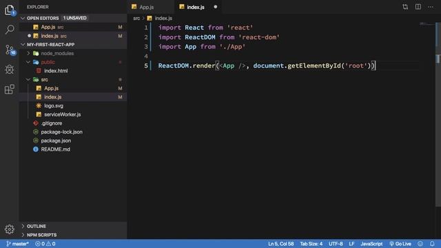Click the Split Editor icon
The image size is (441, 248).
(x=418, y=7)
